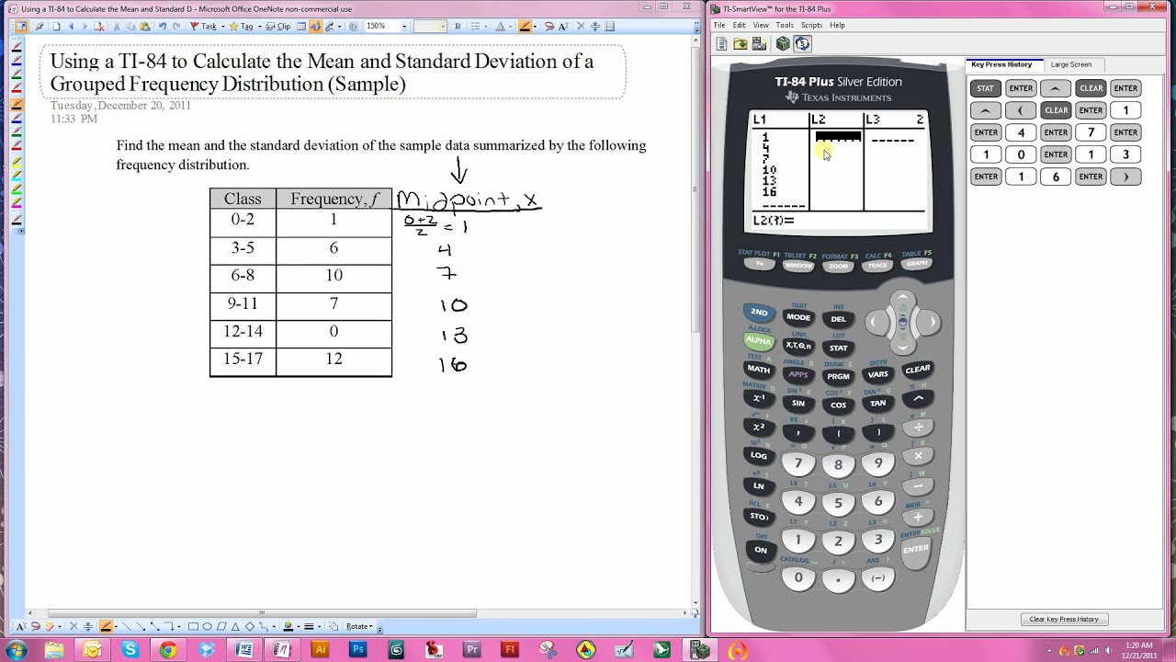The width and height of the screenshot is (1176, 662).
Task: Select the ellipse shape in the drawing toolbar
Action: pyautogui.click(x=208, y=626)
